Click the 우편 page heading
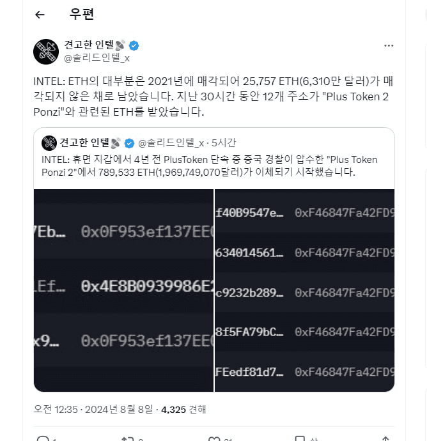 coord(82,14)
